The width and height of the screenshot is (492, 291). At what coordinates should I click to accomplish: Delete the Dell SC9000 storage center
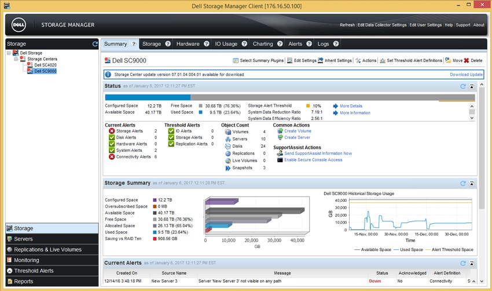(473, 60)
